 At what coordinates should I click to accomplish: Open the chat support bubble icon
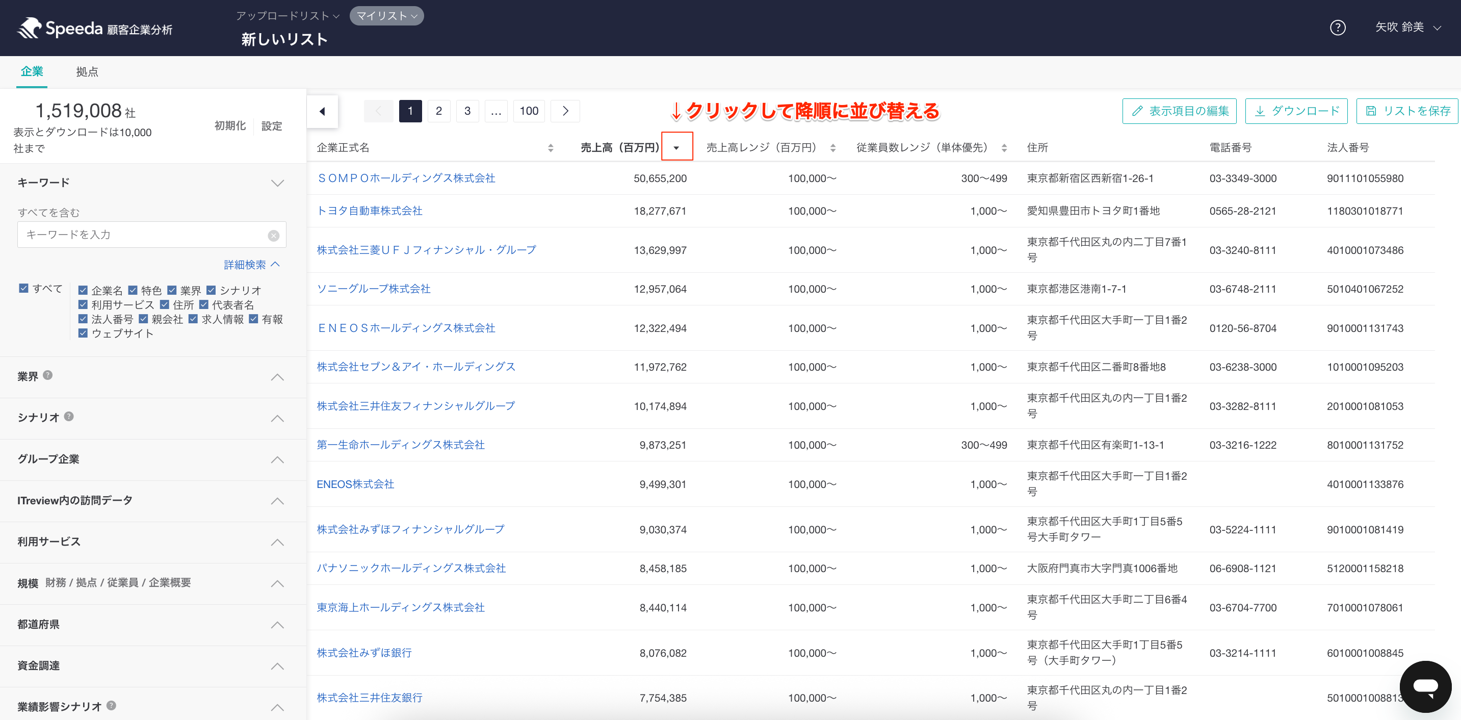coord(1425,686)
